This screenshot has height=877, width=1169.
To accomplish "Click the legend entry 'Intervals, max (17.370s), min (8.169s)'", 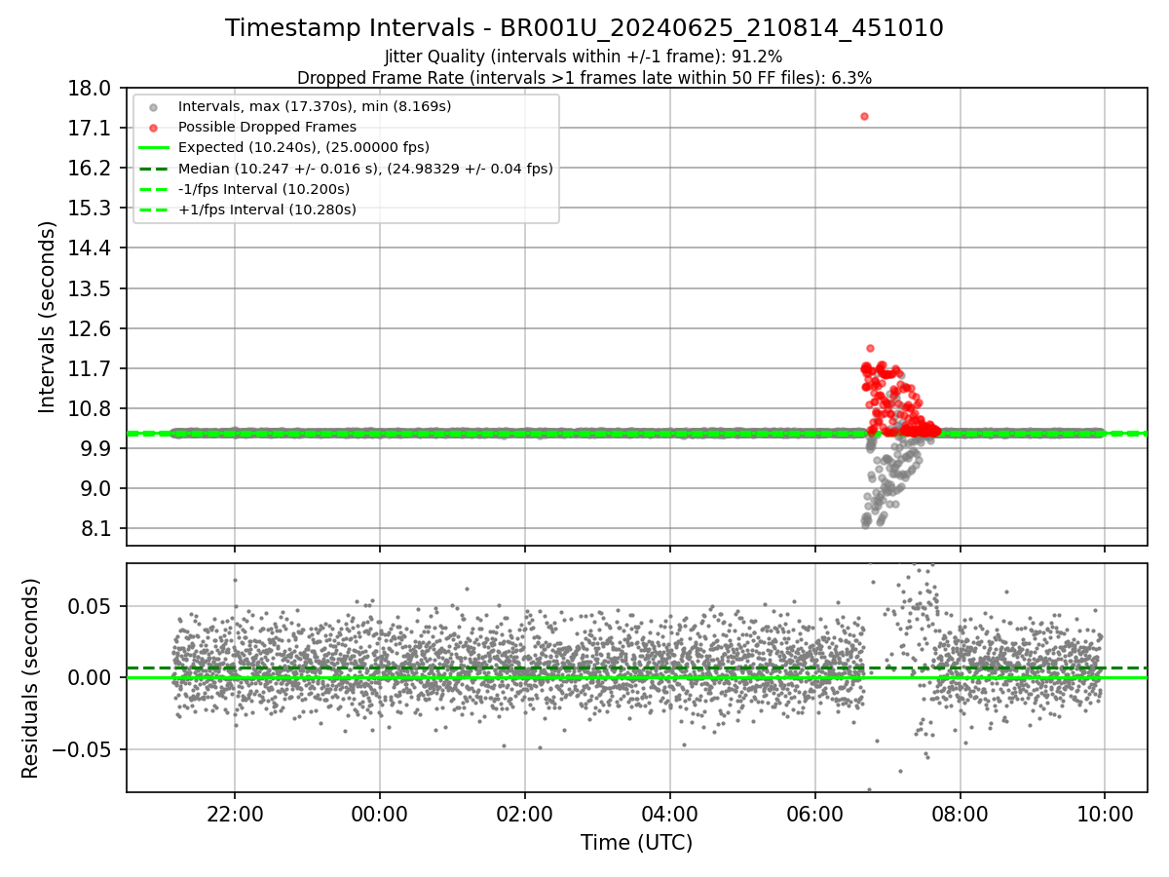I will coord(315,106).
